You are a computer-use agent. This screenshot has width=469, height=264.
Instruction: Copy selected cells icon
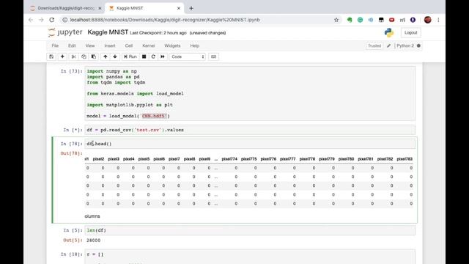pos(84,56)
